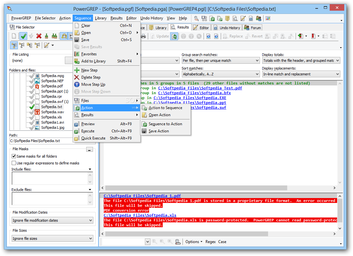Click the Forum people icon in top toolbar
This screenshot has height=256, width=353.
pyautogui.click(x=259, y=18)
